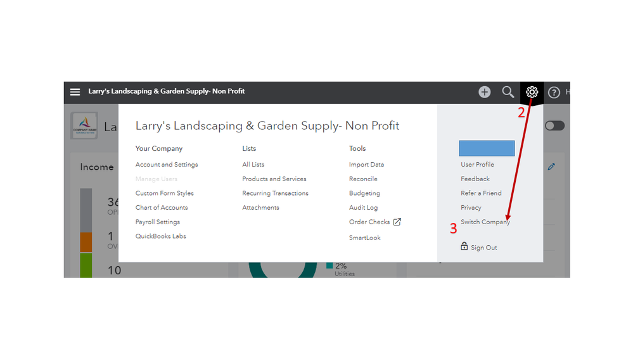Open Account and Settings
The image size is (633, 356).
coord(167,165)
